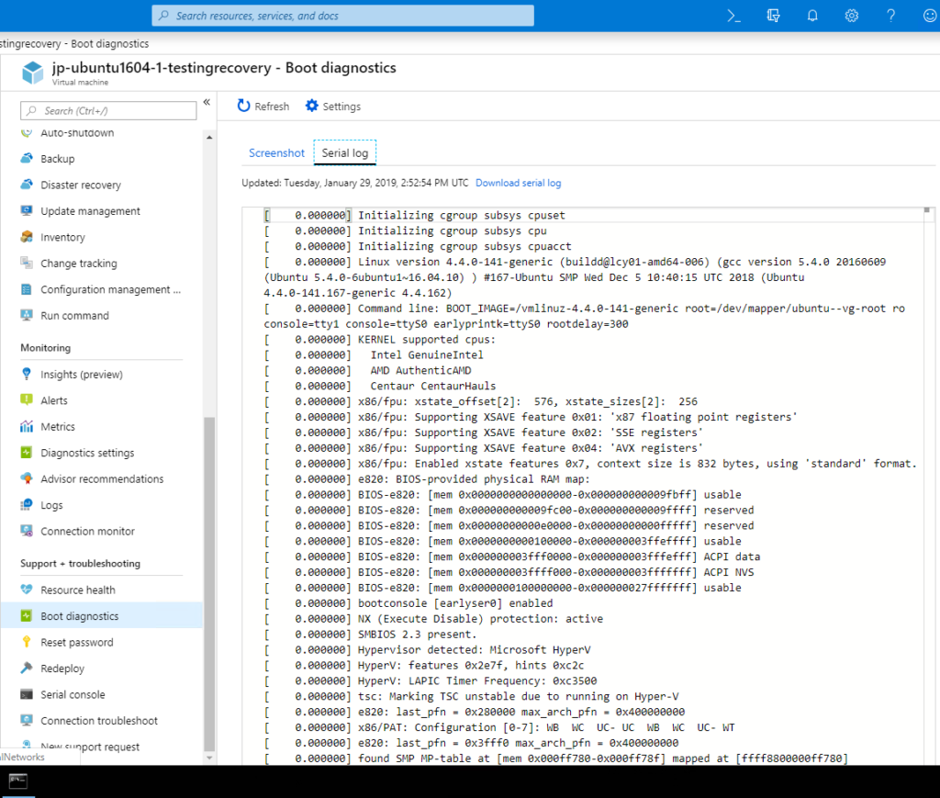Click the sidebar scroll up arrow

tap(209, 138)
